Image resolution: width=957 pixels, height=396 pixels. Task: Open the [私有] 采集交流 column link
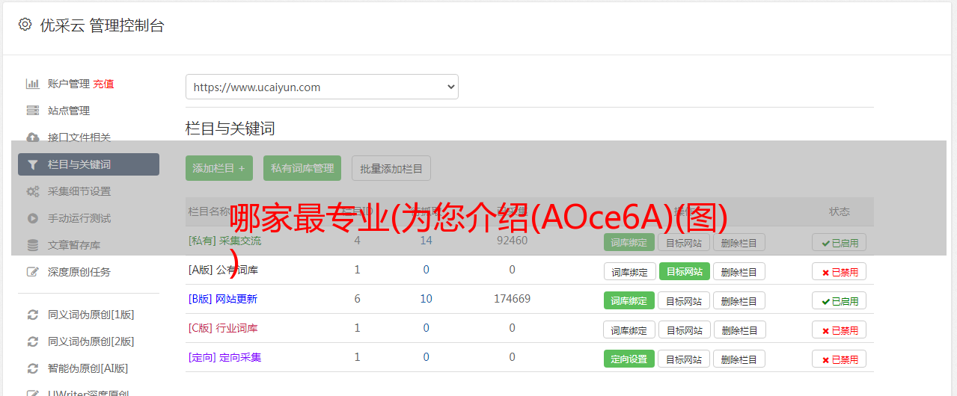pos(225,241)
